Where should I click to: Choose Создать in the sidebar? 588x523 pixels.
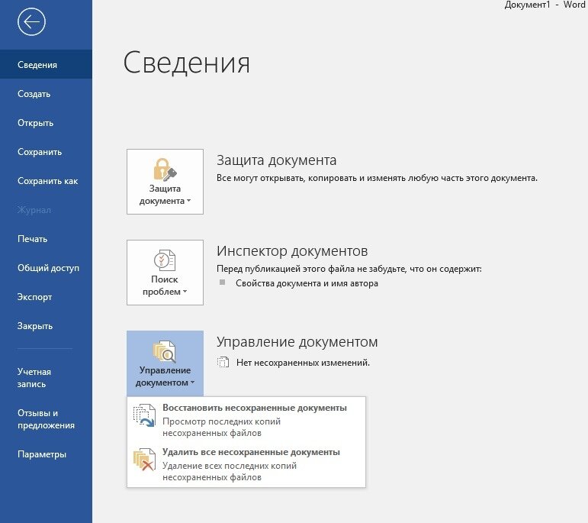pyautogui.click(x=46, y=94)
